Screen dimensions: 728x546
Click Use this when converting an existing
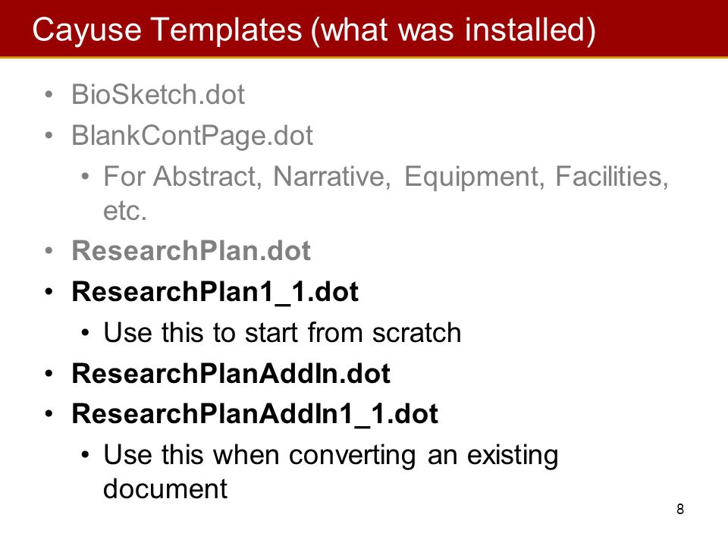(x=331, y=456)
